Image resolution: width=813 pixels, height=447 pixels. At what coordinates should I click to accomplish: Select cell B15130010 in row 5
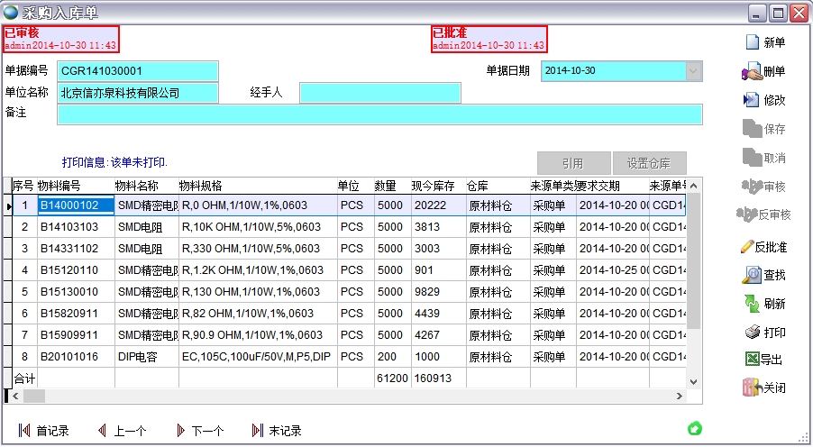[x=76, y=292]
